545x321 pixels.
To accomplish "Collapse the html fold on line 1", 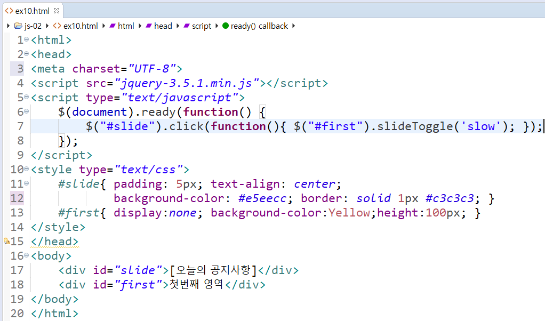I will tap(27, 39).
